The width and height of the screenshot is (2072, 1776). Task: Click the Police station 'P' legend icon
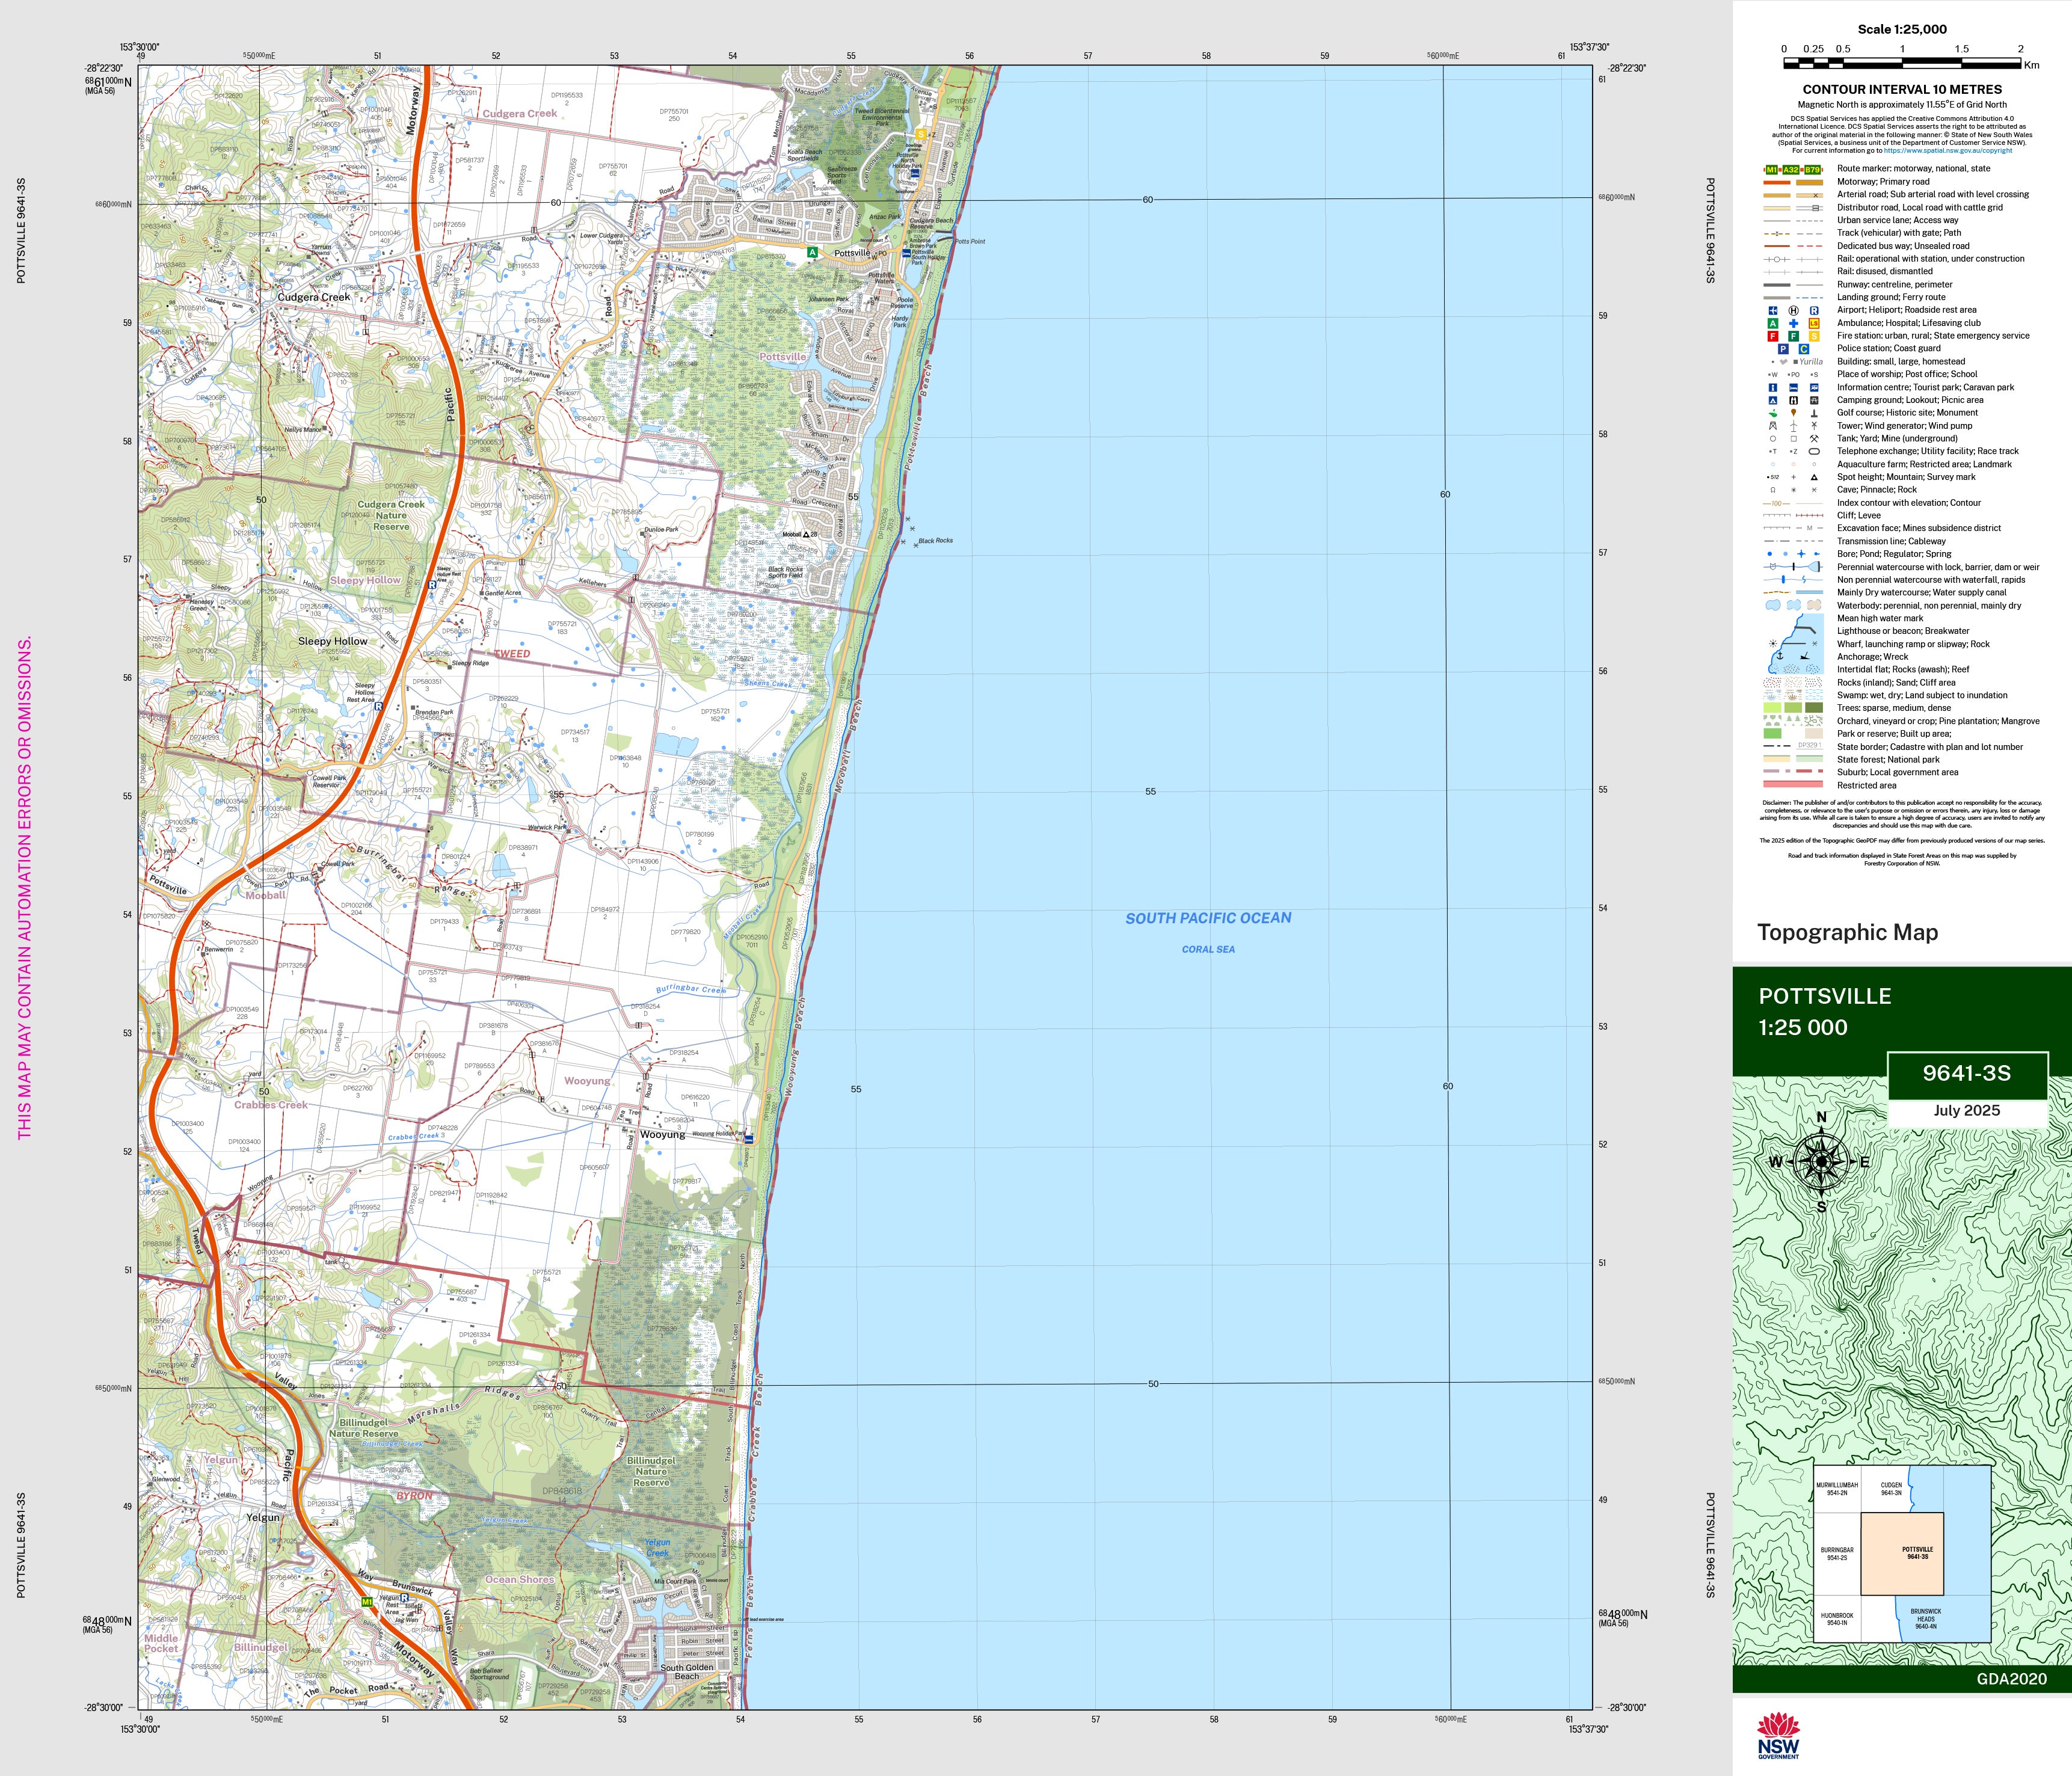coord(1783,349)
